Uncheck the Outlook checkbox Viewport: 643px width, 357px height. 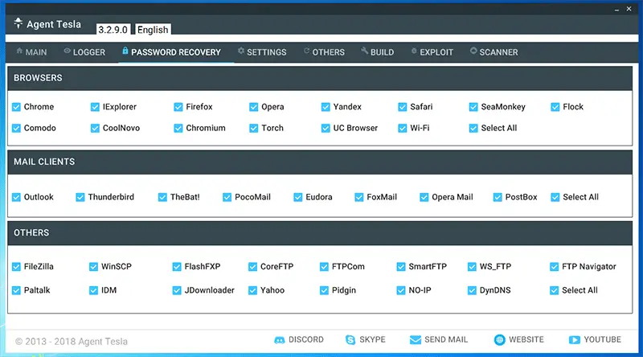click(x=16, y=197)
